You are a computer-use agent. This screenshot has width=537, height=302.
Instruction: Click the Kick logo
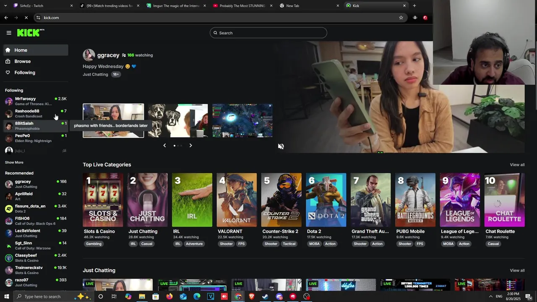coord(31,33)
